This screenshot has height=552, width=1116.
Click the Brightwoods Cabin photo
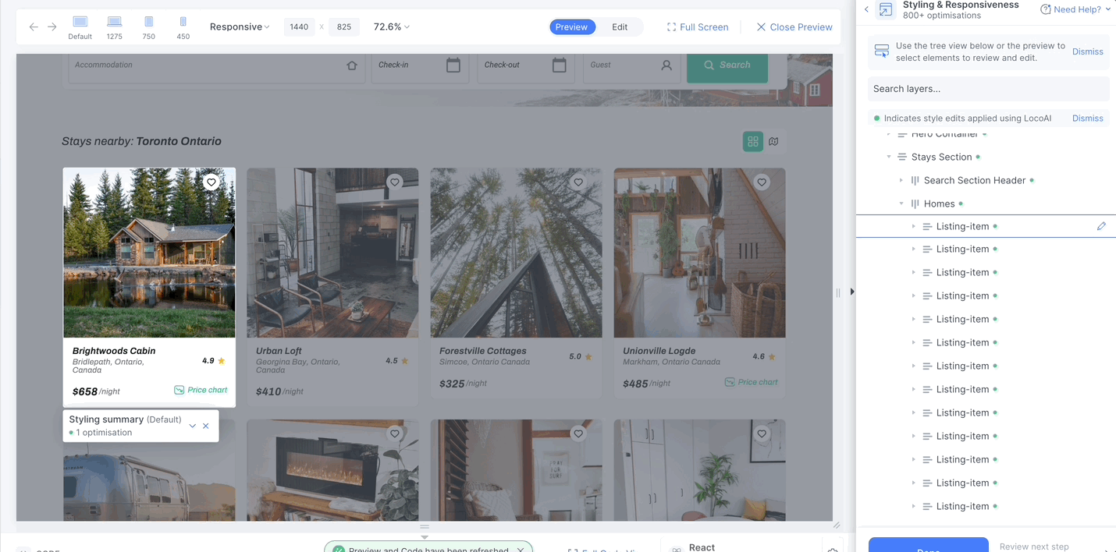coord(149,253)
